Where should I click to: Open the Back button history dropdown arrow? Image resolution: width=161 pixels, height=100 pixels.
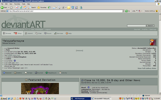point(8,8)
